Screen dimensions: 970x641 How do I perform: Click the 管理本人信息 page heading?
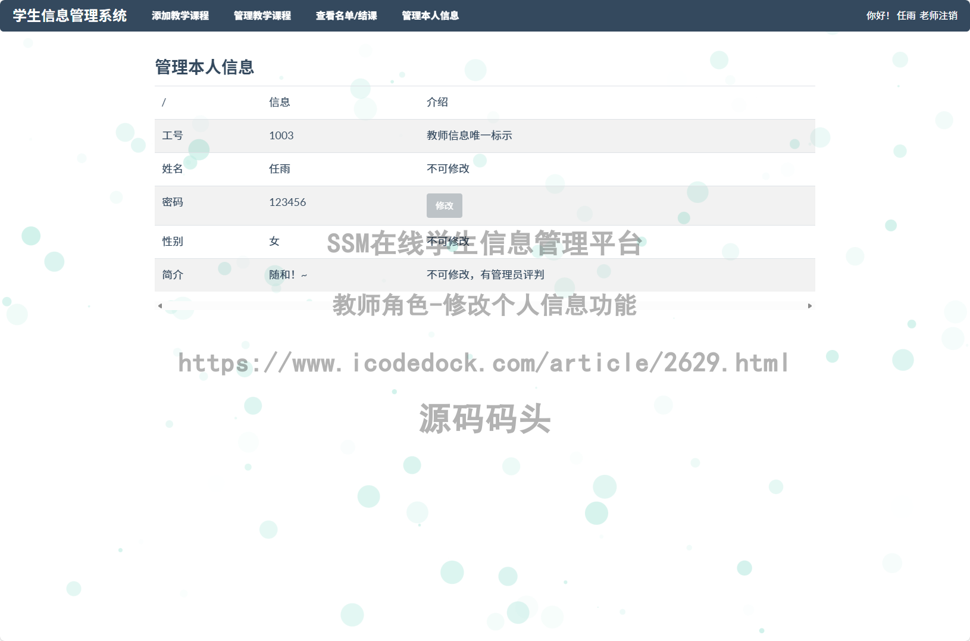click(204, 67)
